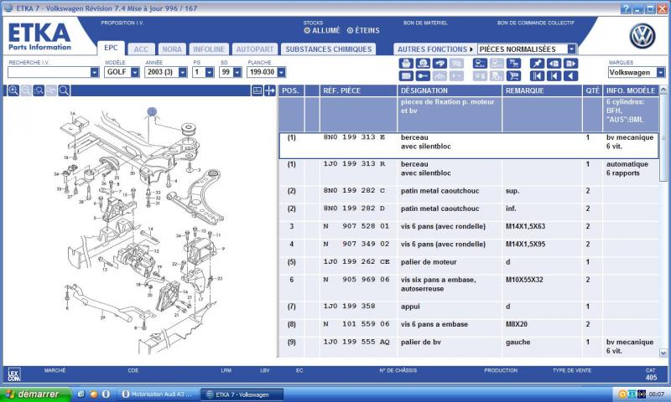
Task: Switch to the AUTOPART tab
Action: (255, 49)
